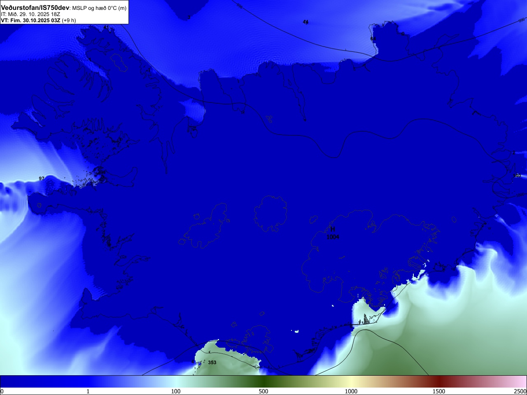
Task: Click the 1500 tick on the color scale
Action: click(x=439, y=391)
